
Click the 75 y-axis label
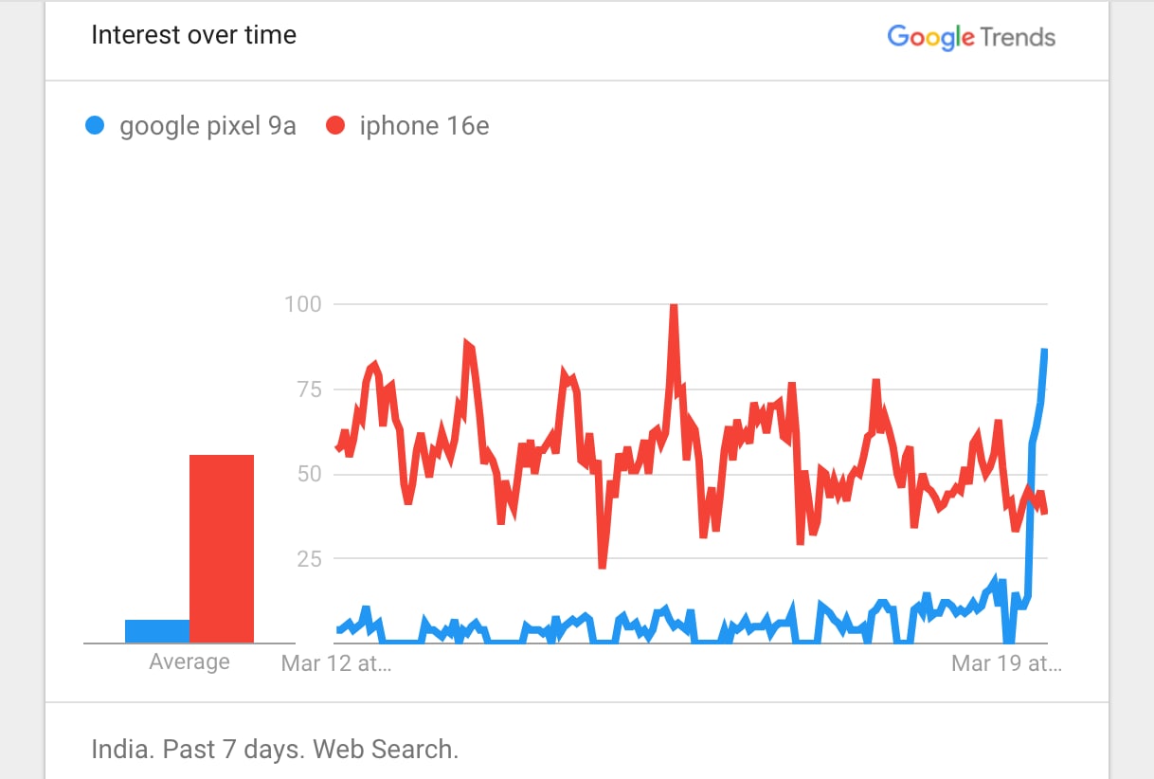[308, 389]
